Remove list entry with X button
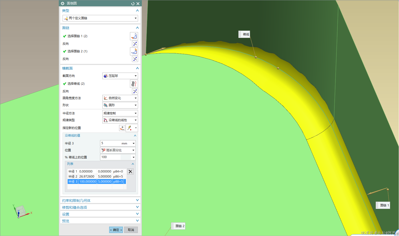The height and width of the screenshot is (236, 399). 130,171
